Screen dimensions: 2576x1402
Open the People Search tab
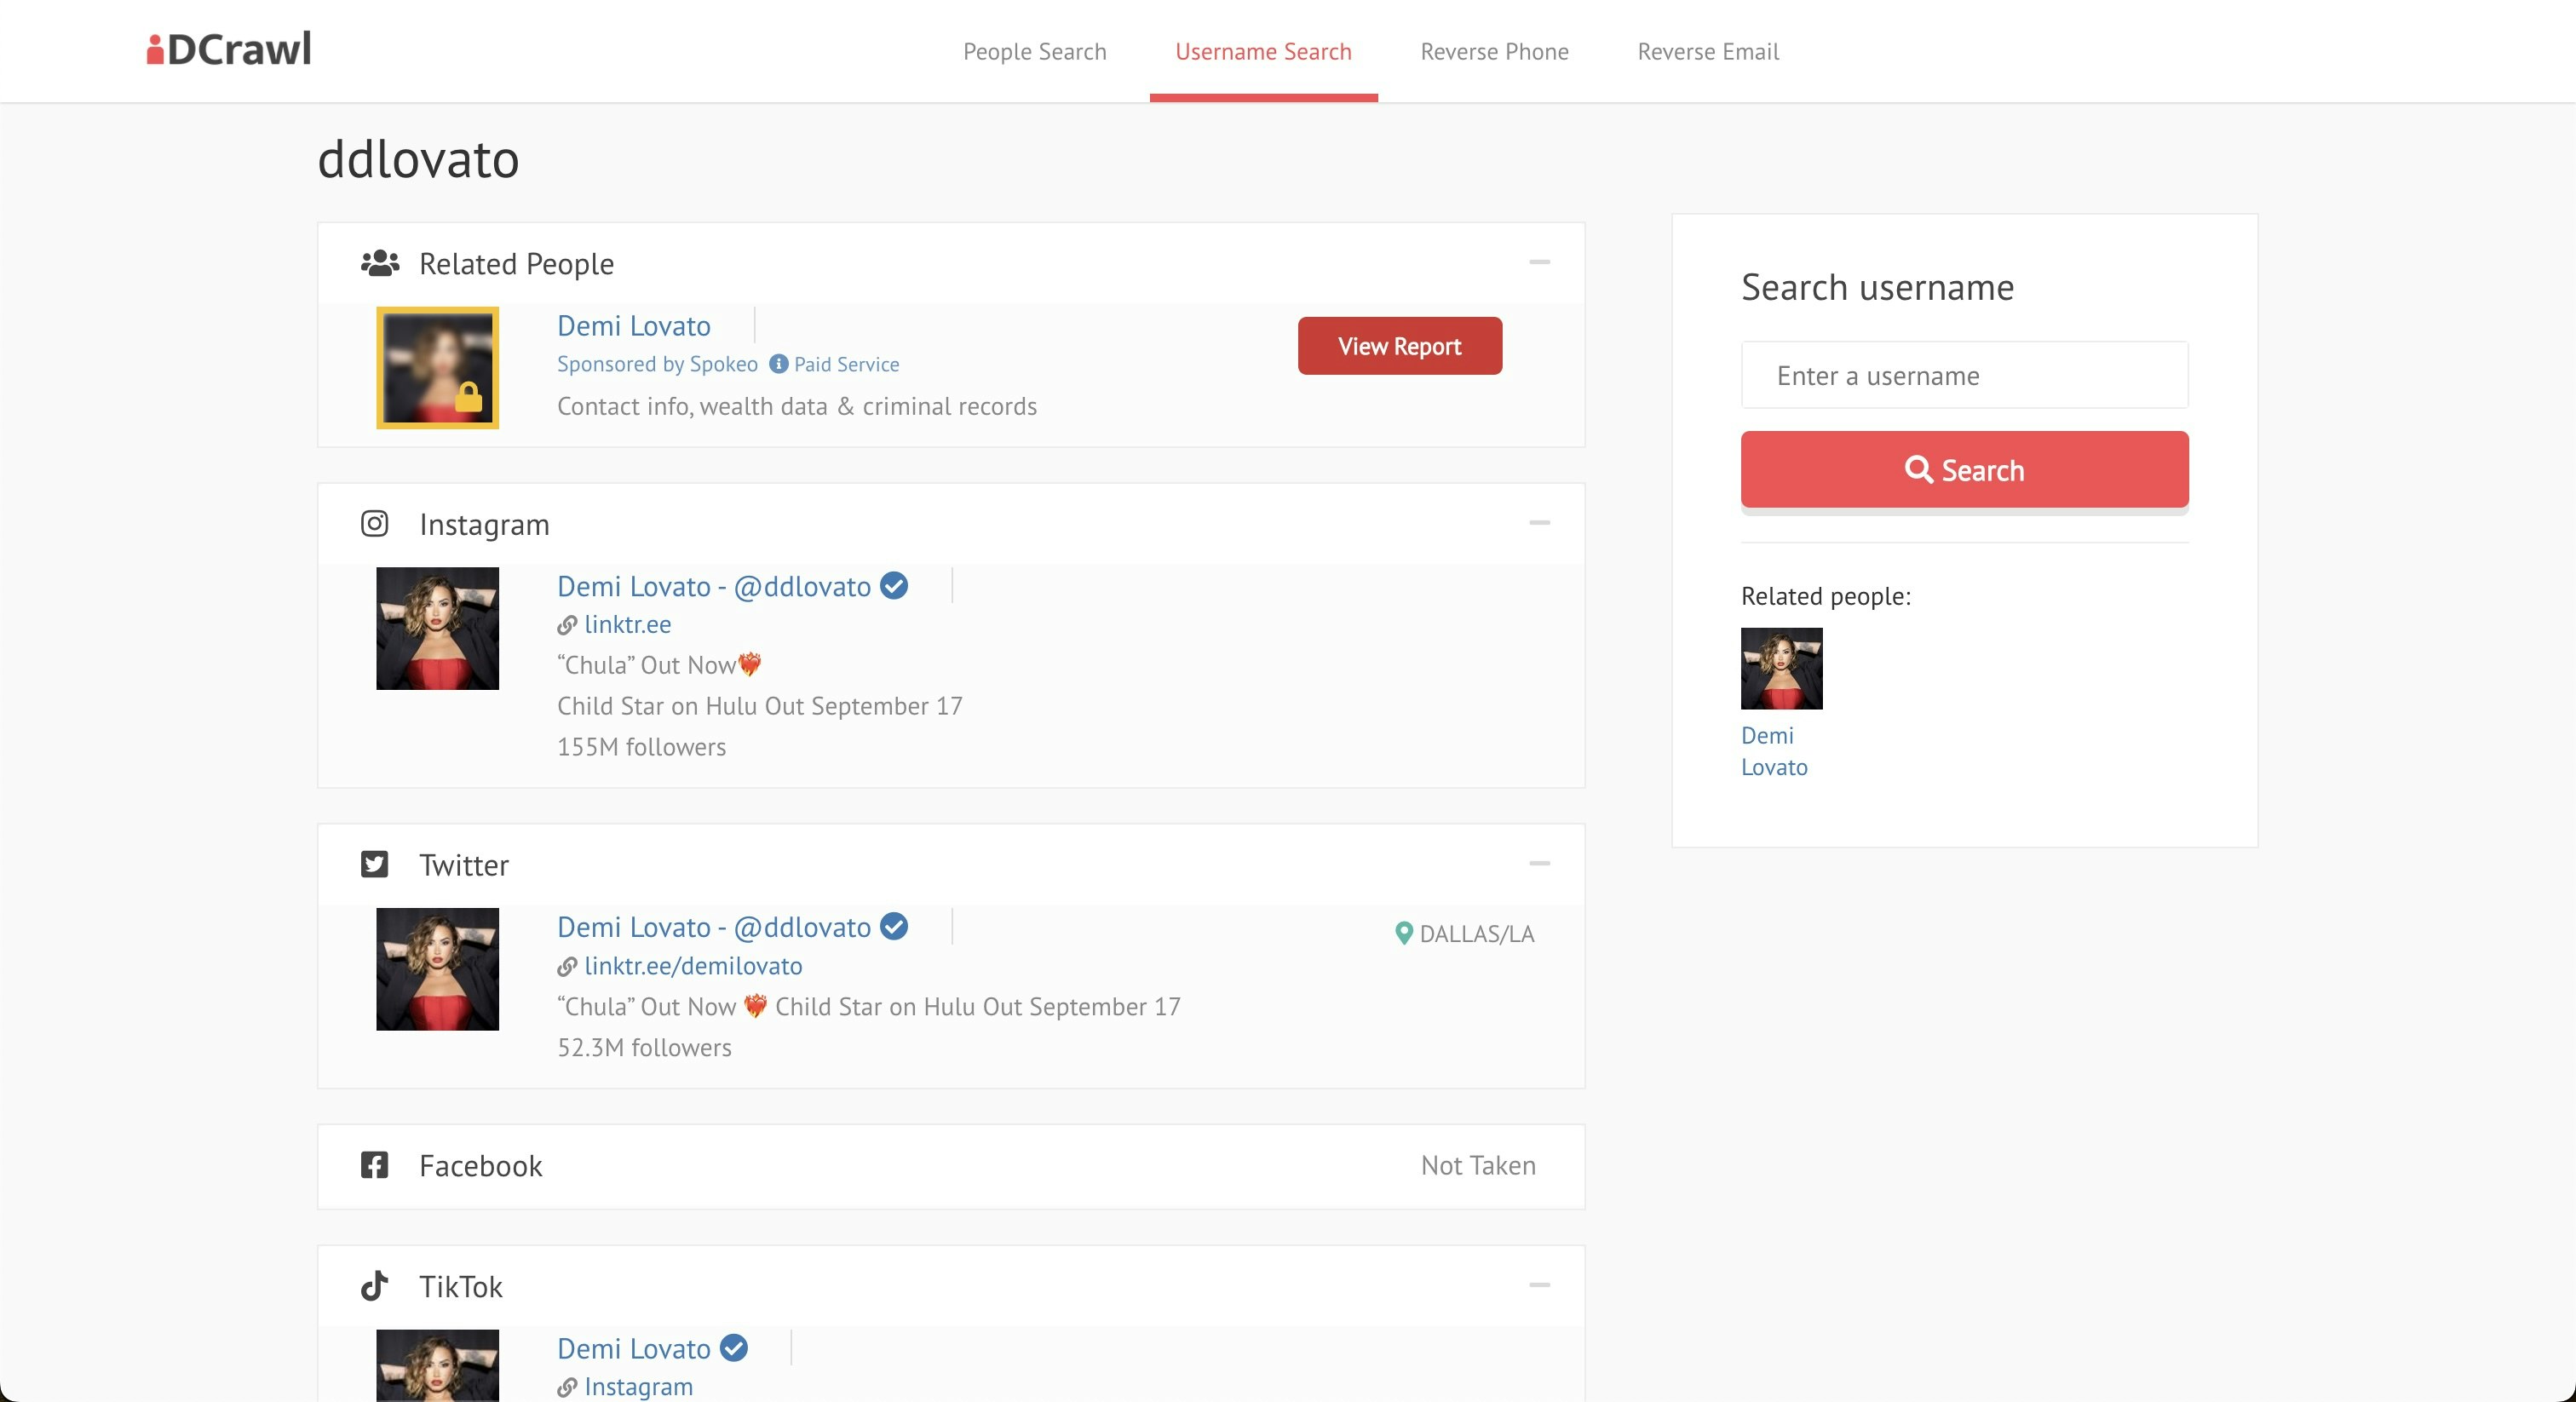pyautogui.click(x=1034, y=51)
